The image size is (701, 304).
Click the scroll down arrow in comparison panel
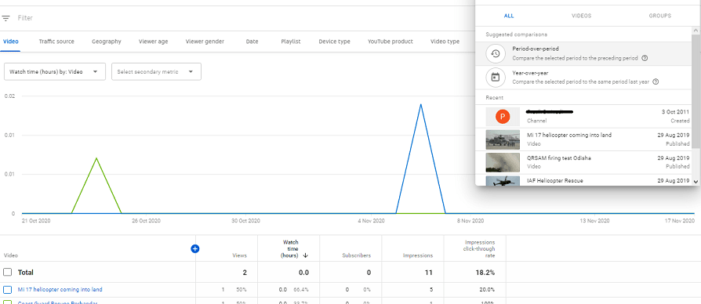(x=696, y=182)
